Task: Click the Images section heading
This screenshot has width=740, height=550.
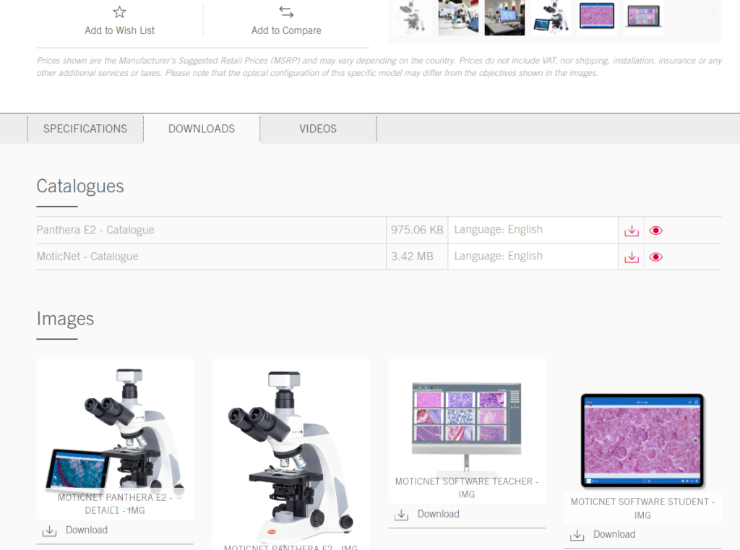Action: click(x=65, y=319)
